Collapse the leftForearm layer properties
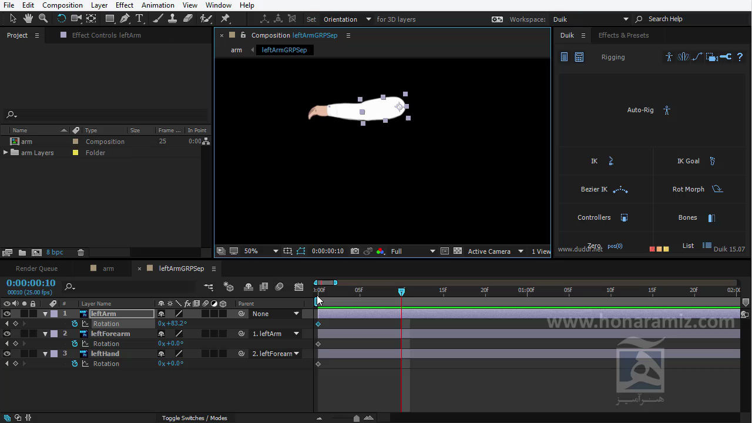The width and height of the screenshot is (752, 423). coord(45,334)
